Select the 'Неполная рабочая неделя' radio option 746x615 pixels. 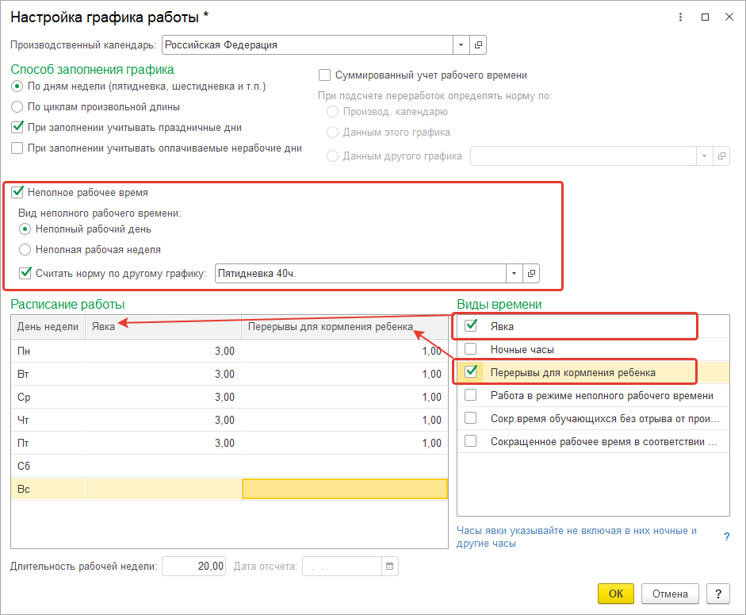pyautogui.click(x=25, y=249)
